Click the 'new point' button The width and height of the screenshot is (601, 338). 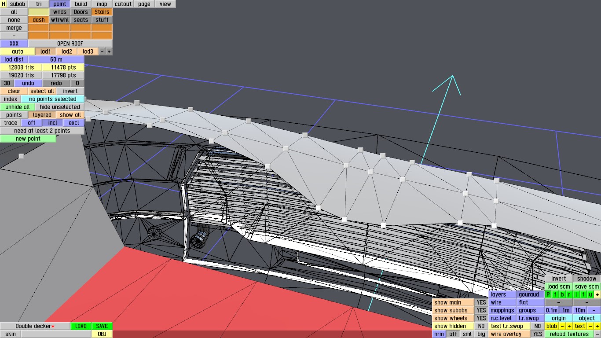(x=28, y=139)
